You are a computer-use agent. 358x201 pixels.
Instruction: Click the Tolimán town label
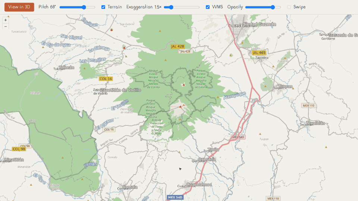coord(67,68)
